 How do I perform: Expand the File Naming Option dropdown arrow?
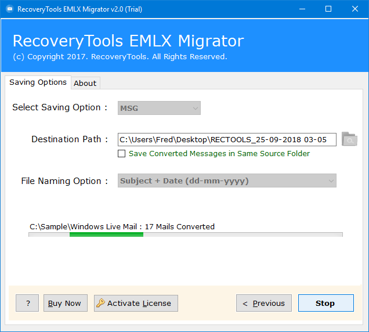[x=331, y=181]
